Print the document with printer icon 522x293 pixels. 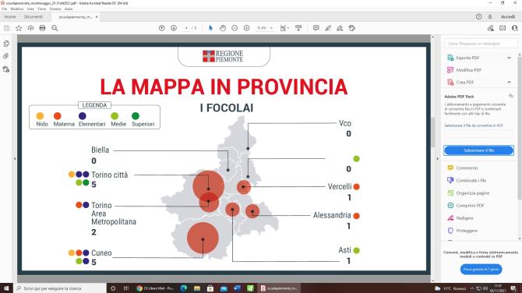(42, 28)
